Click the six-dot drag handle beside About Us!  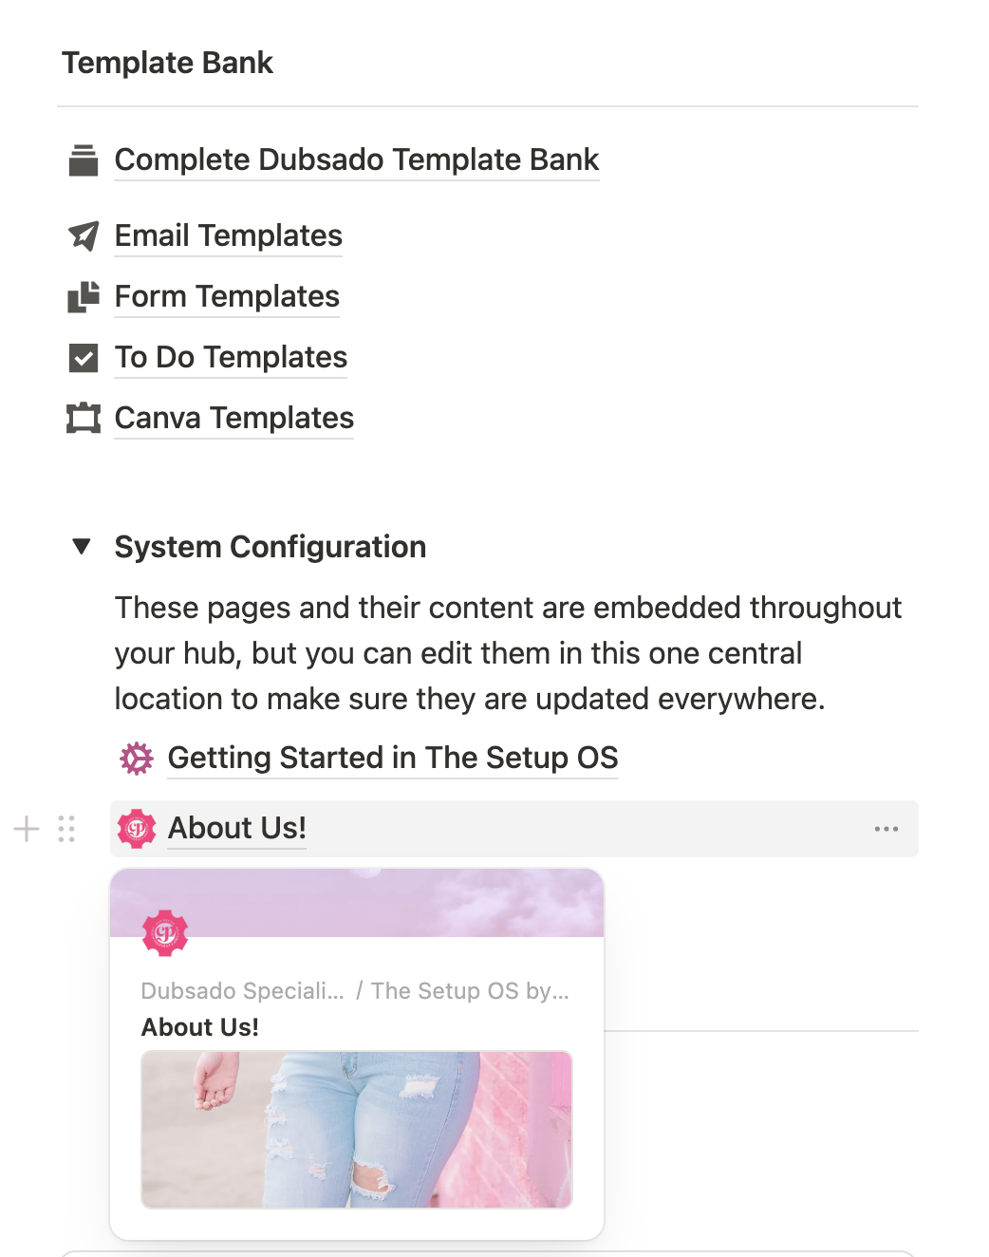[x=66, y=829]
